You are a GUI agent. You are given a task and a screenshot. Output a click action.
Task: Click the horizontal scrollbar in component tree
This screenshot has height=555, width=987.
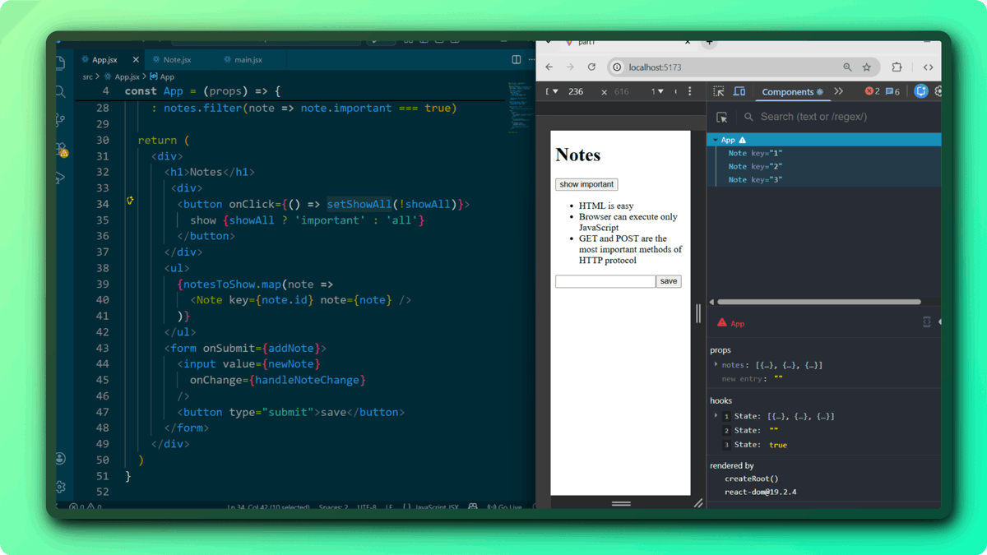click(818, 302)
